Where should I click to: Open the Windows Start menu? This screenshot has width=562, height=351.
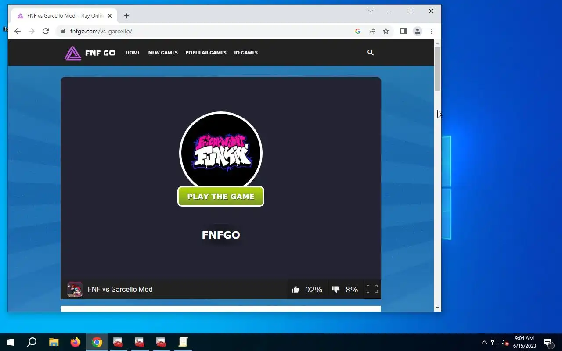click(x=11, y=342)
